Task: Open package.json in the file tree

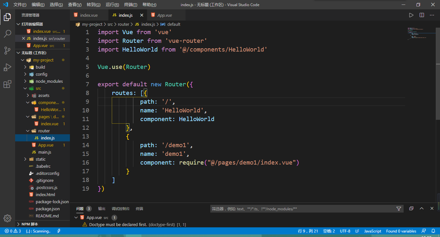Action: pyautogui.click(x=48, y=209)
